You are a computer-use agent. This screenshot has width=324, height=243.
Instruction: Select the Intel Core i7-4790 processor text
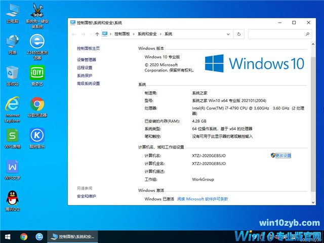(248, 111)
